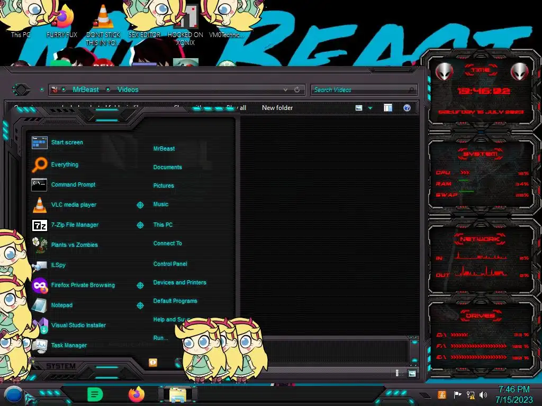Click in the Search Videos field

click(x=363, y=90)
